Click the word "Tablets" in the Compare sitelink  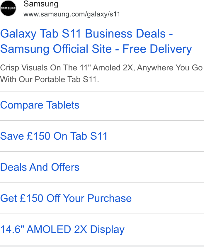click(63, 105)
